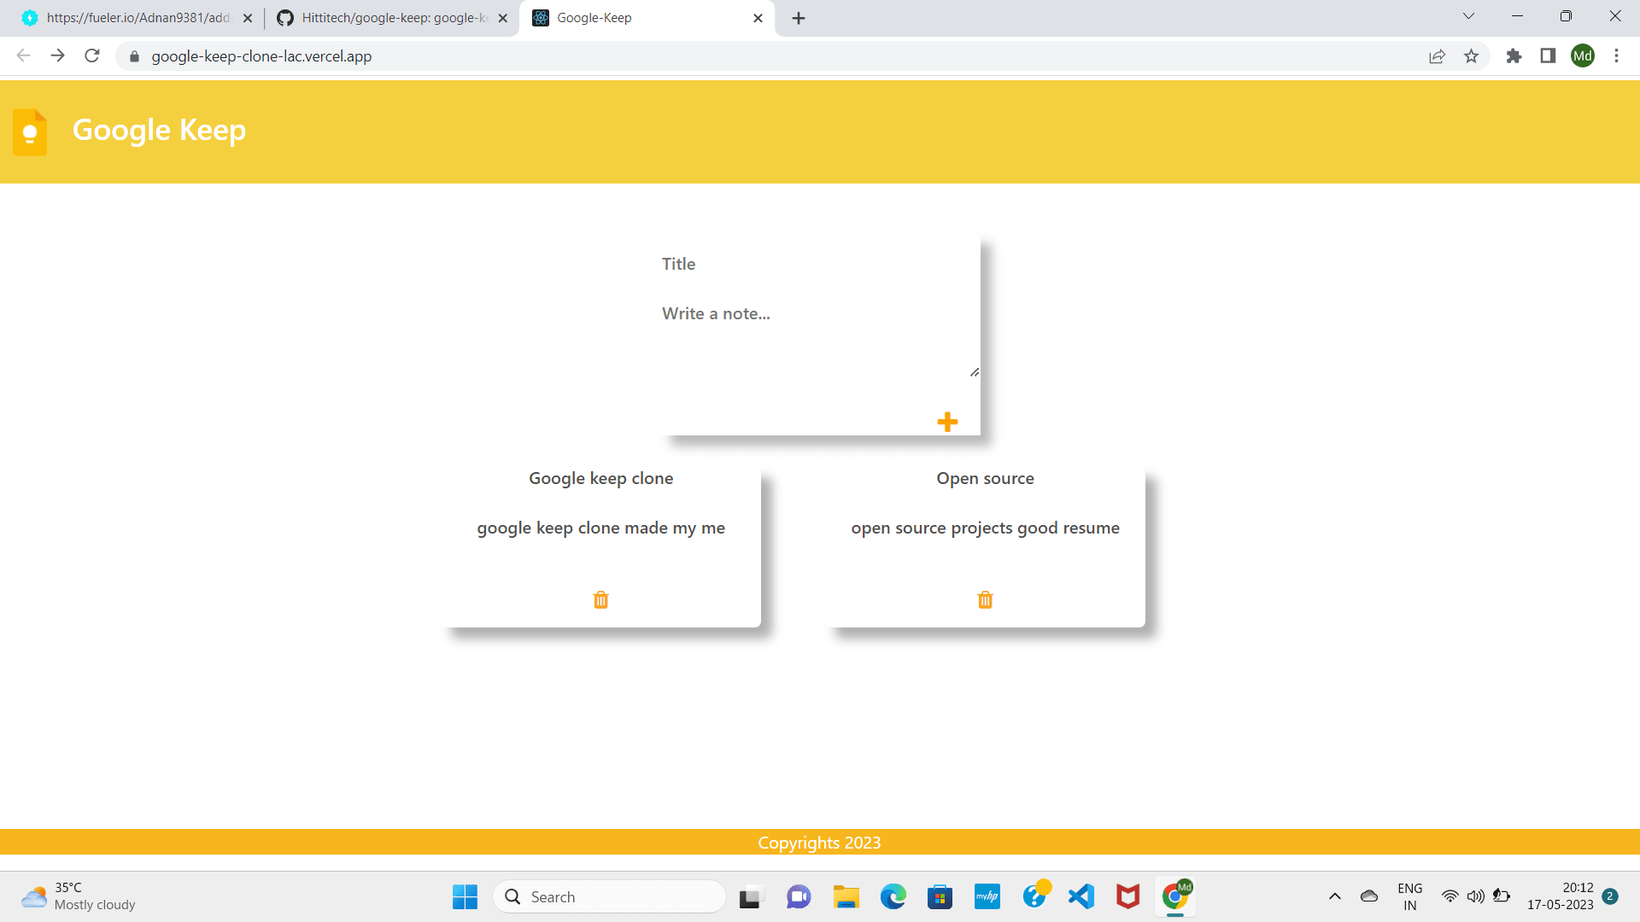Toggle the browser side panel

(1548, 56)
